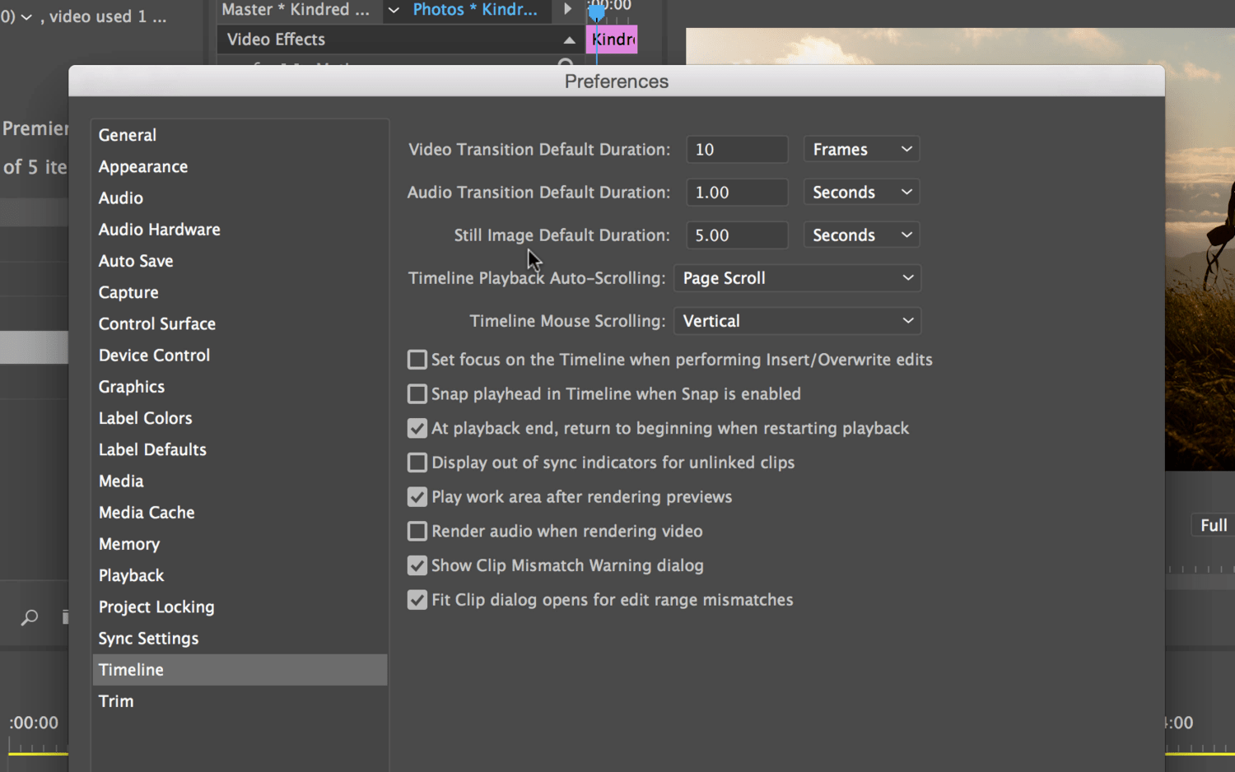Select Photos * Kindr... sequence tab
1235x772 pixels.
coord(475,10)
